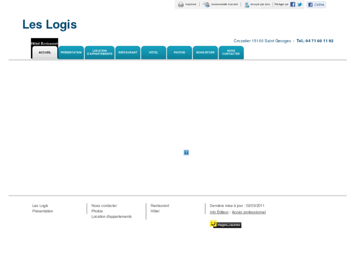Screen dimensions: 356x267
Task: Click the recommend to a friend icon
Action: coord(206,4)
